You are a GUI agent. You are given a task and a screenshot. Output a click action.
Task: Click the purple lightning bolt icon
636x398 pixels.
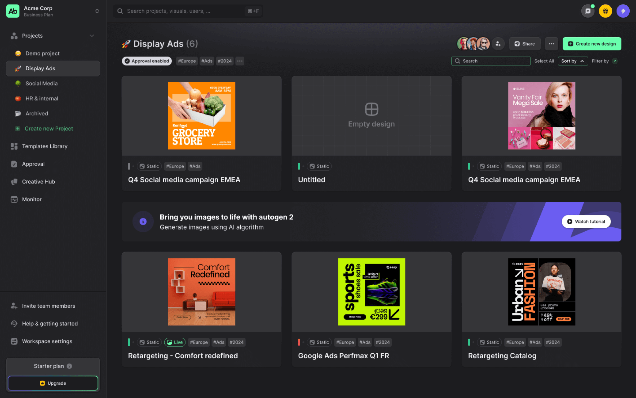click(623, 11)
